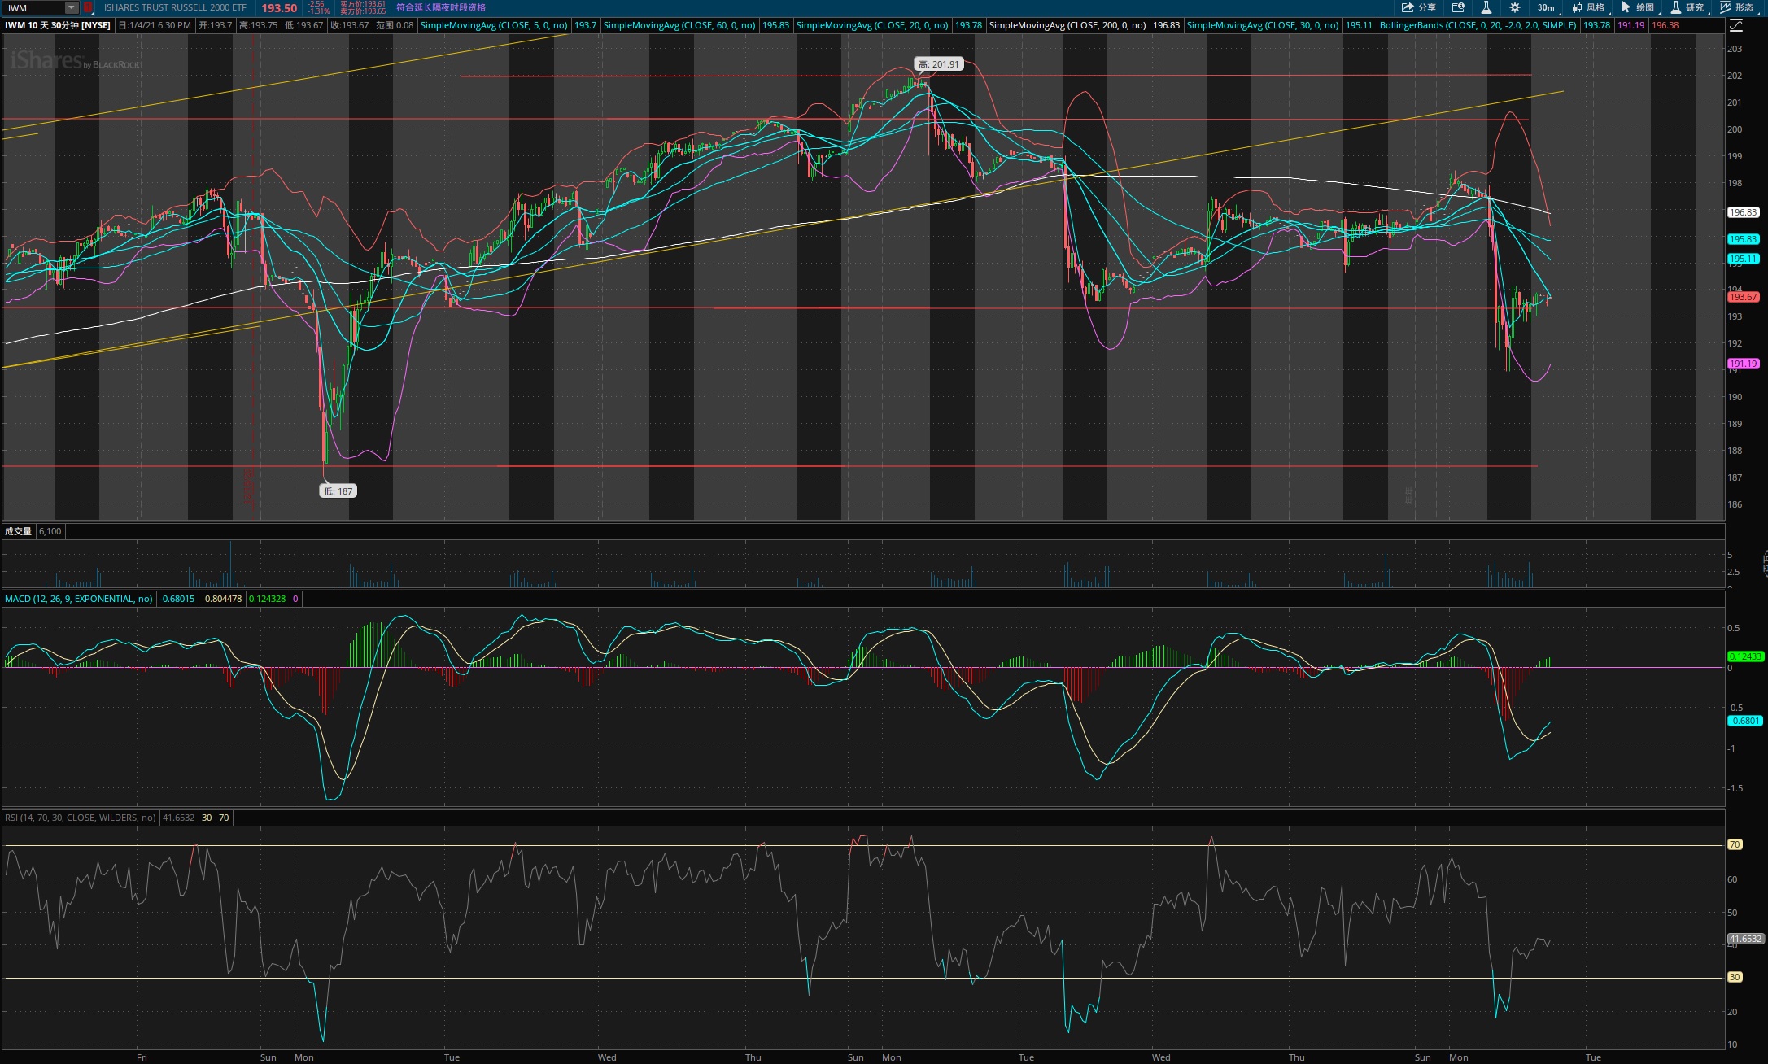Click the 卖方价:193.65 ask price text
This screenshot has width=1768, height=1064.
(363, 11)
